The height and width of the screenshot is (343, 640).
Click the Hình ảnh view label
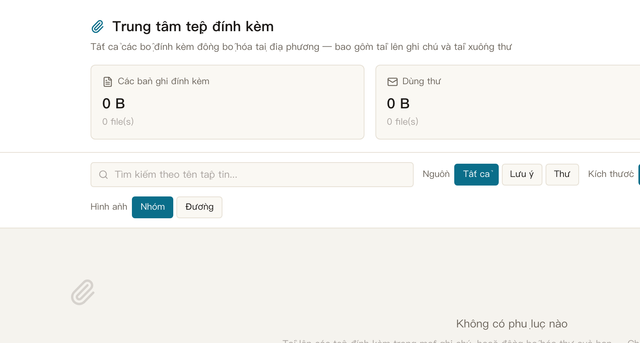click(x=109, y=207)
